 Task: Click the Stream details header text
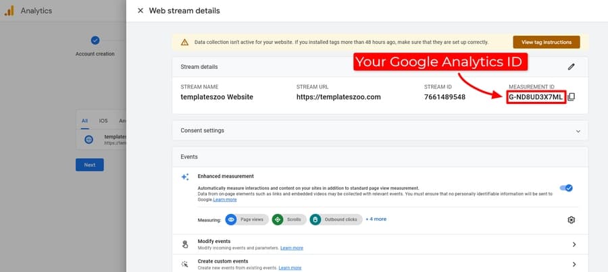coord(199,67)
